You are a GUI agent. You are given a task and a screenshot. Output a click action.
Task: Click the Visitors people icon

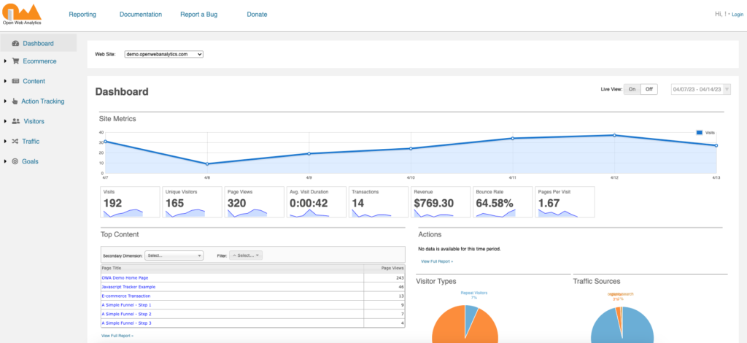(x=16, y=121)
